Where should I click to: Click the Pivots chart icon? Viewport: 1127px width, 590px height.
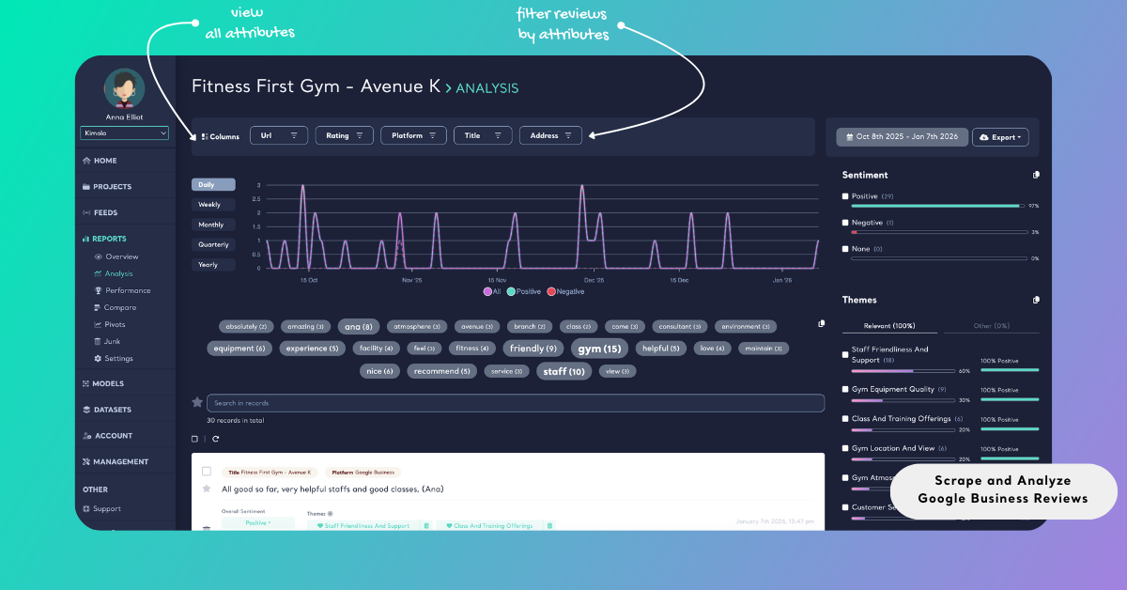[x=98, y=324]
